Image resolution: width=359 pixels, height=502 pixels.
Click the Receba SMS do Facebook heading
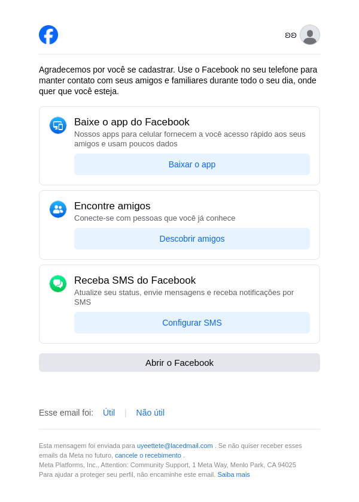pyautogui.click(x=135, y=280)
